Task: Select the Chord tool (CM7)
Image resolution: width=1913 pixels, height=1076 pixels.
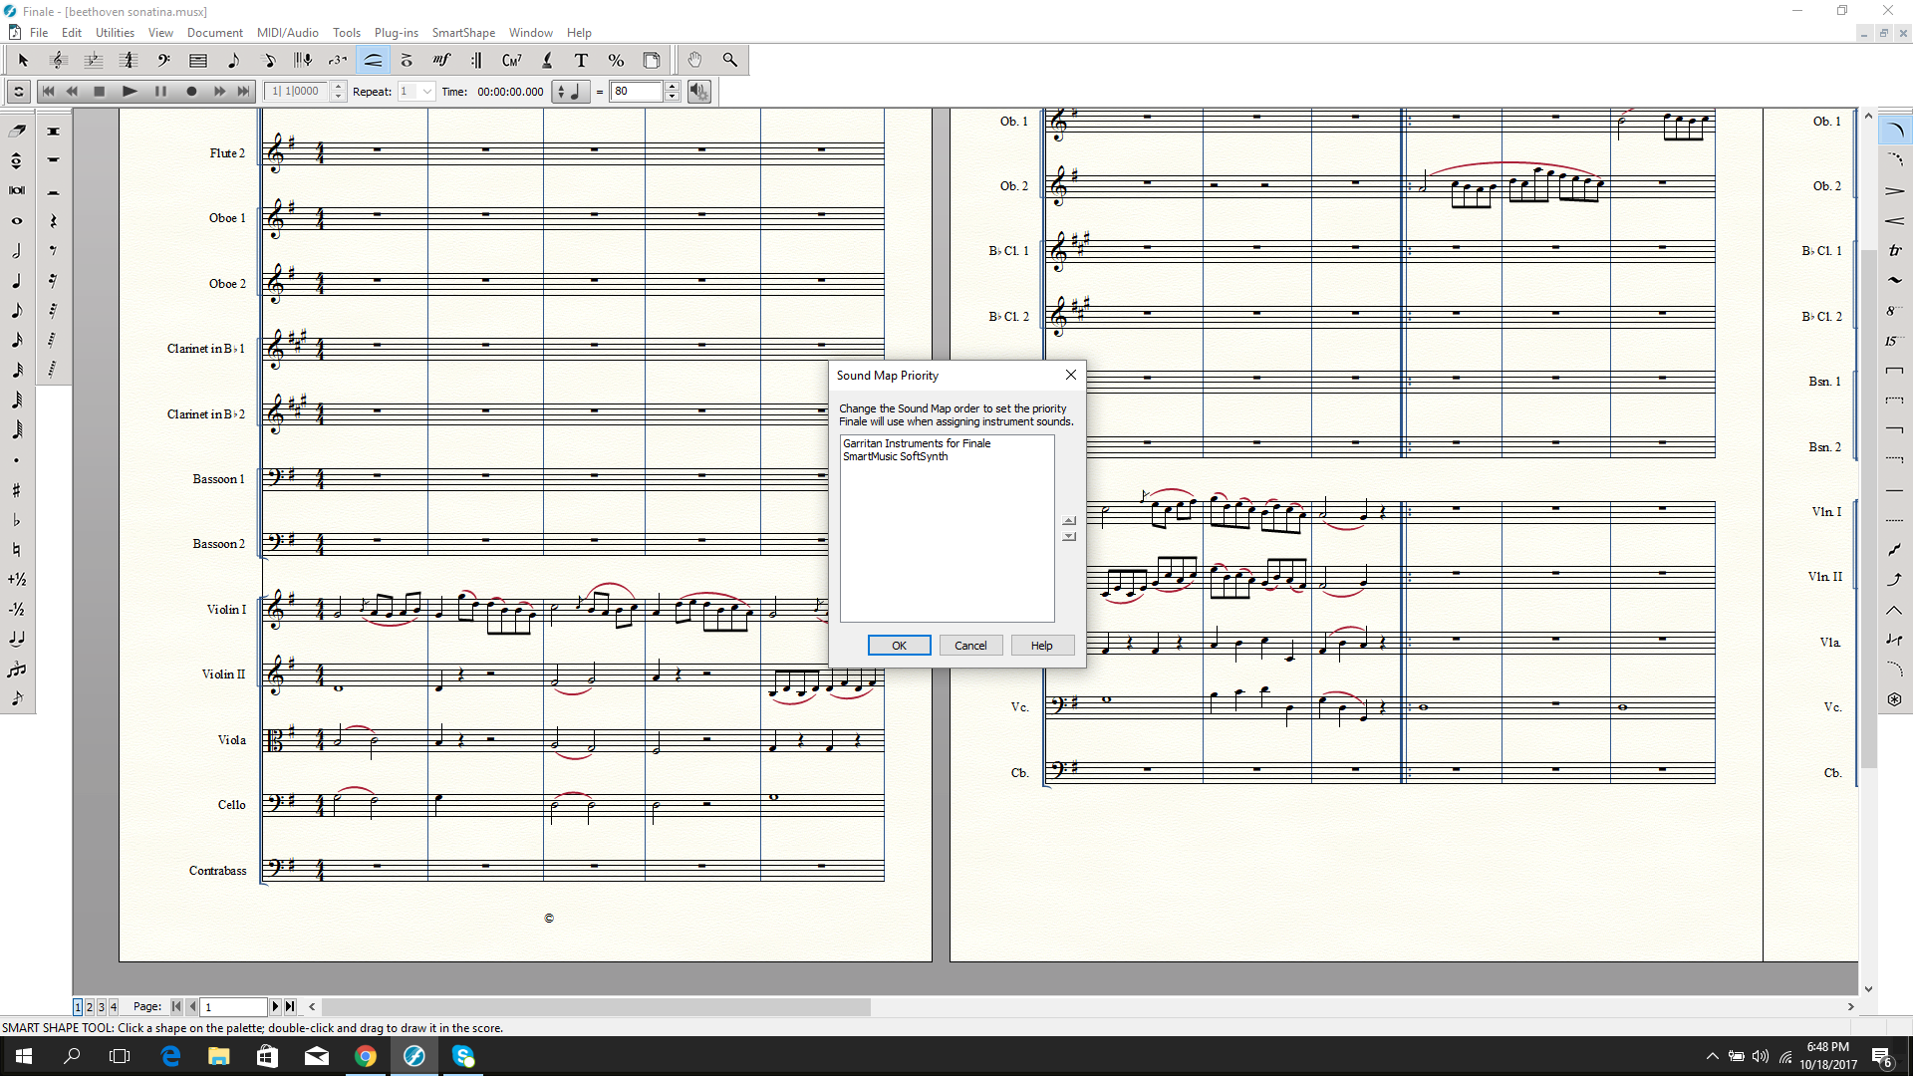Action: 511,61
